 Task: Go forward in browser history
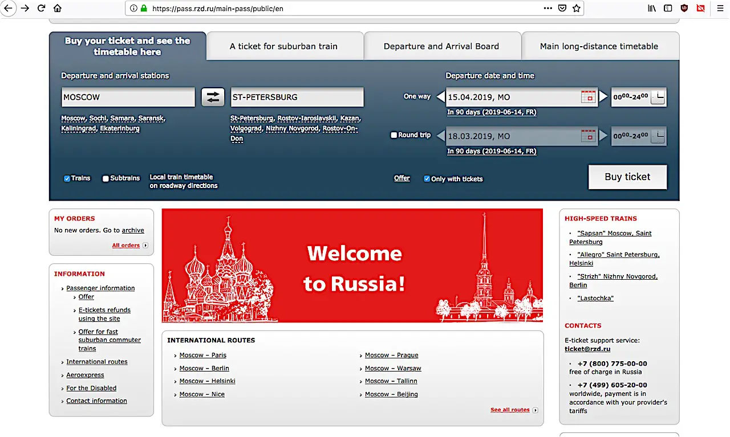(25, 9)
